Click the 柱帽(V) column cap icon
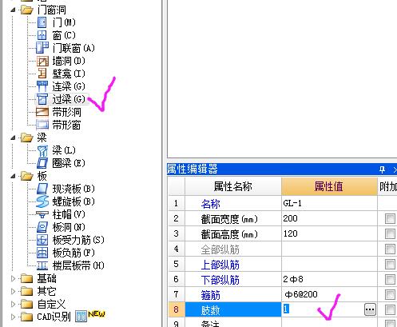The height and width of the screenshot is (327, 397). (42, 214)
